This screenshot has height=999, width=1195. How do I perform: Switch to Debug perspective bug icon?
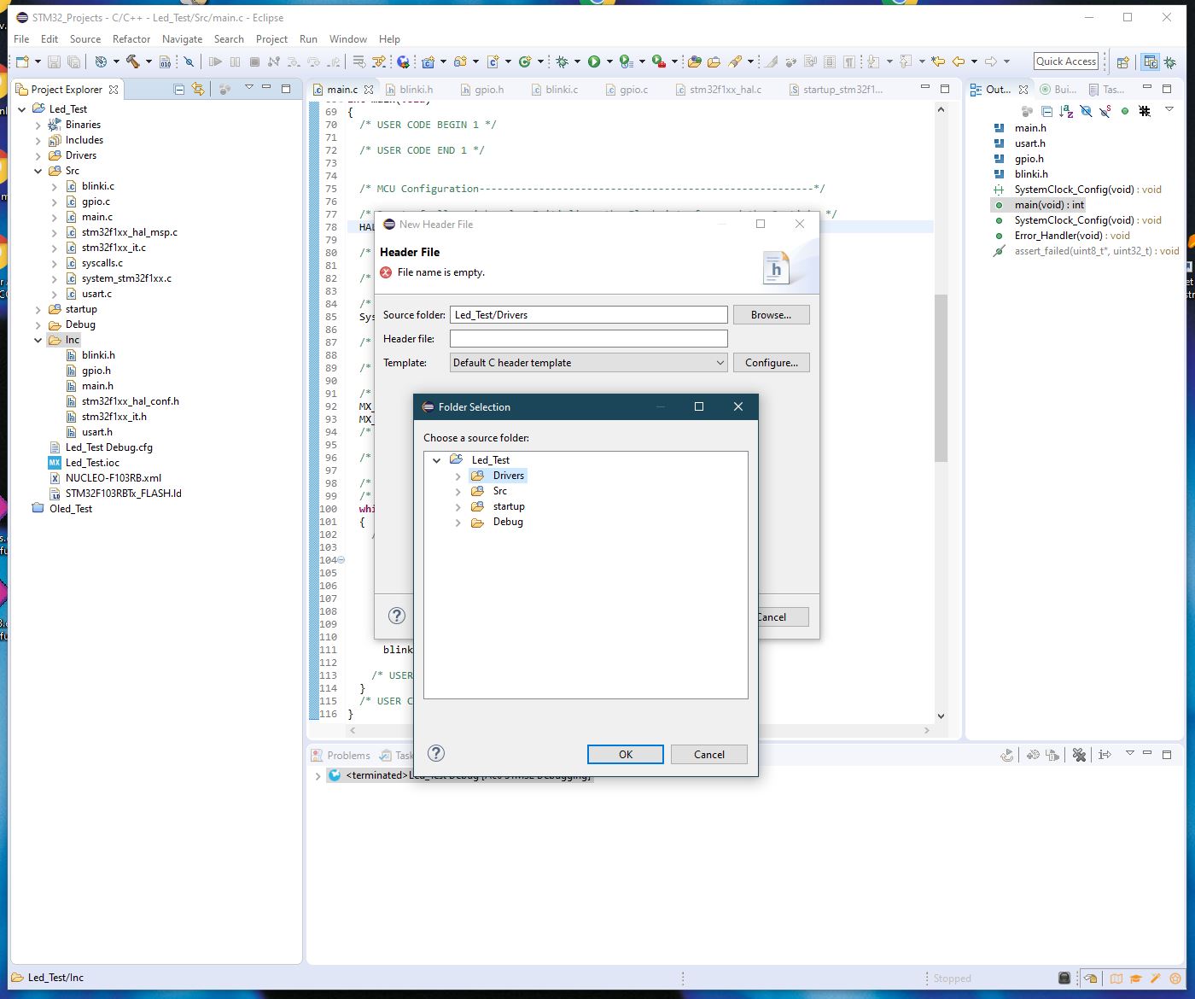pos(1169,61)
